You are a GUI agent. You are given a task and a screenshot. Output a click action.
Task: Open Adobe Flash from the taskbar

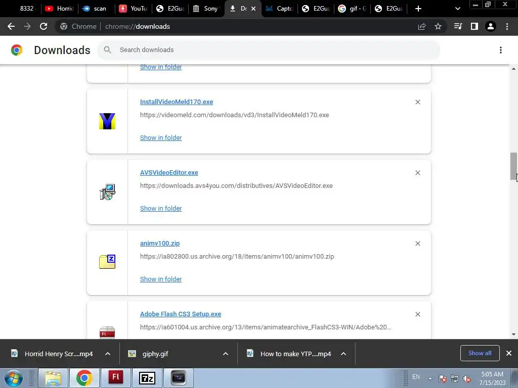coord(116,378)
